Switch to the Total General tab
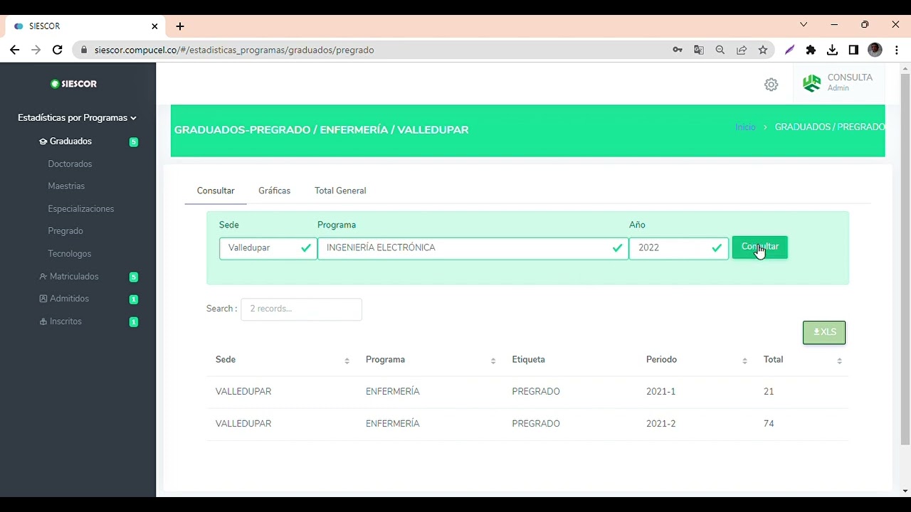The image size is (911, 512). [x=340, y=191]
